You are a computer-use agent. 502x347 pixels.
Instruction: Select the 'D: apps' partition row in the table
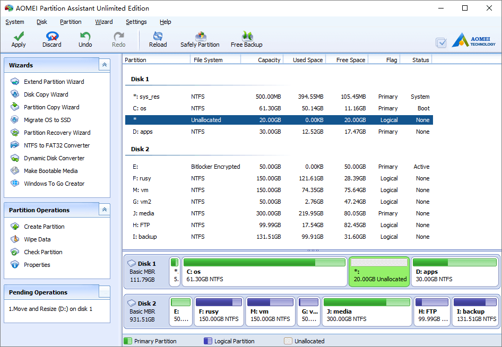click(279, 132)
